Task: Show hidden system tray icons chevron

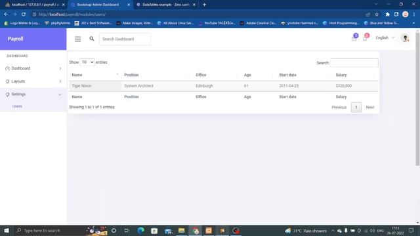Action: click(333, 230)
